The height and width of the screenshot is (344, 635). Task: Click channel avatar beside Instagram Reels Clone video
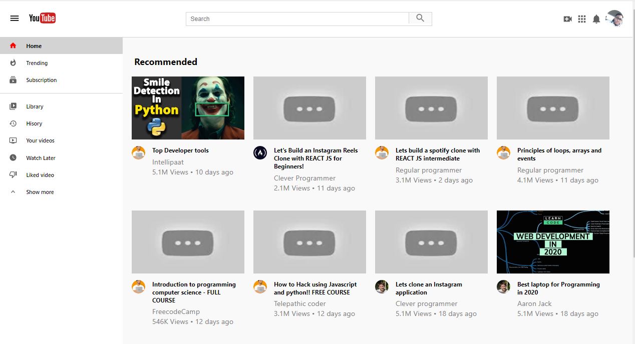pos(260,153)
